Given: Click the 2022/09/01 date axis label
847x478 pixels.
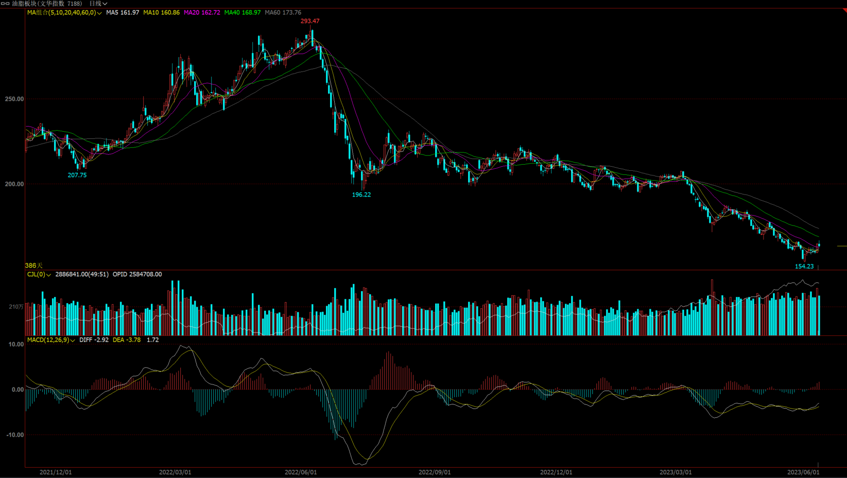Looking at the screenshot, I should (435, 472).
